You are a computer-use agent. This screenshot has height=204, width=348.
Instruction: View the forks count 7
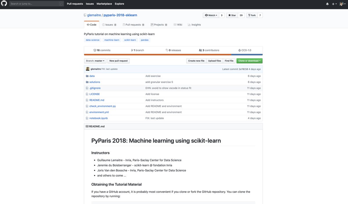[260, 15]
